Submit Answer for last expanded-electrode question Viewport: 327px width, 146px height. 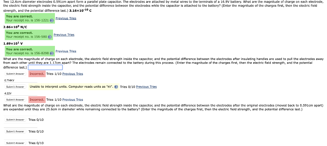click(15, 143)
